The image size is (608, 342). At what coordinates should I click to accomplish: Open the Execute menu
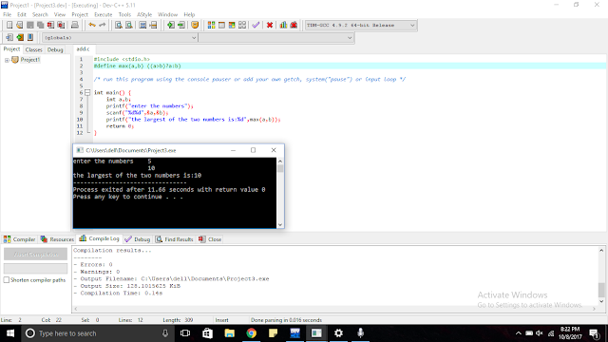coord(104,15)
